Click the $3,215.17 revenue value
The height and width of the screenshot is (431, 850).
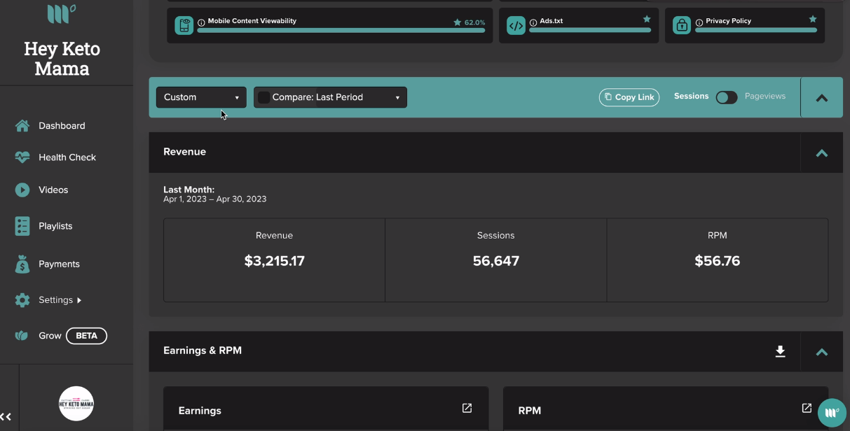pyautogui.click(x=275, y=261)
